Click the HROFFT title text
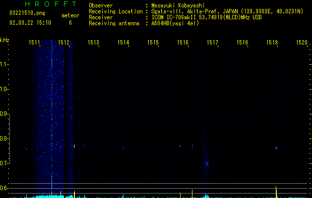This screenshot has width=312, height=198. (51, 4)
